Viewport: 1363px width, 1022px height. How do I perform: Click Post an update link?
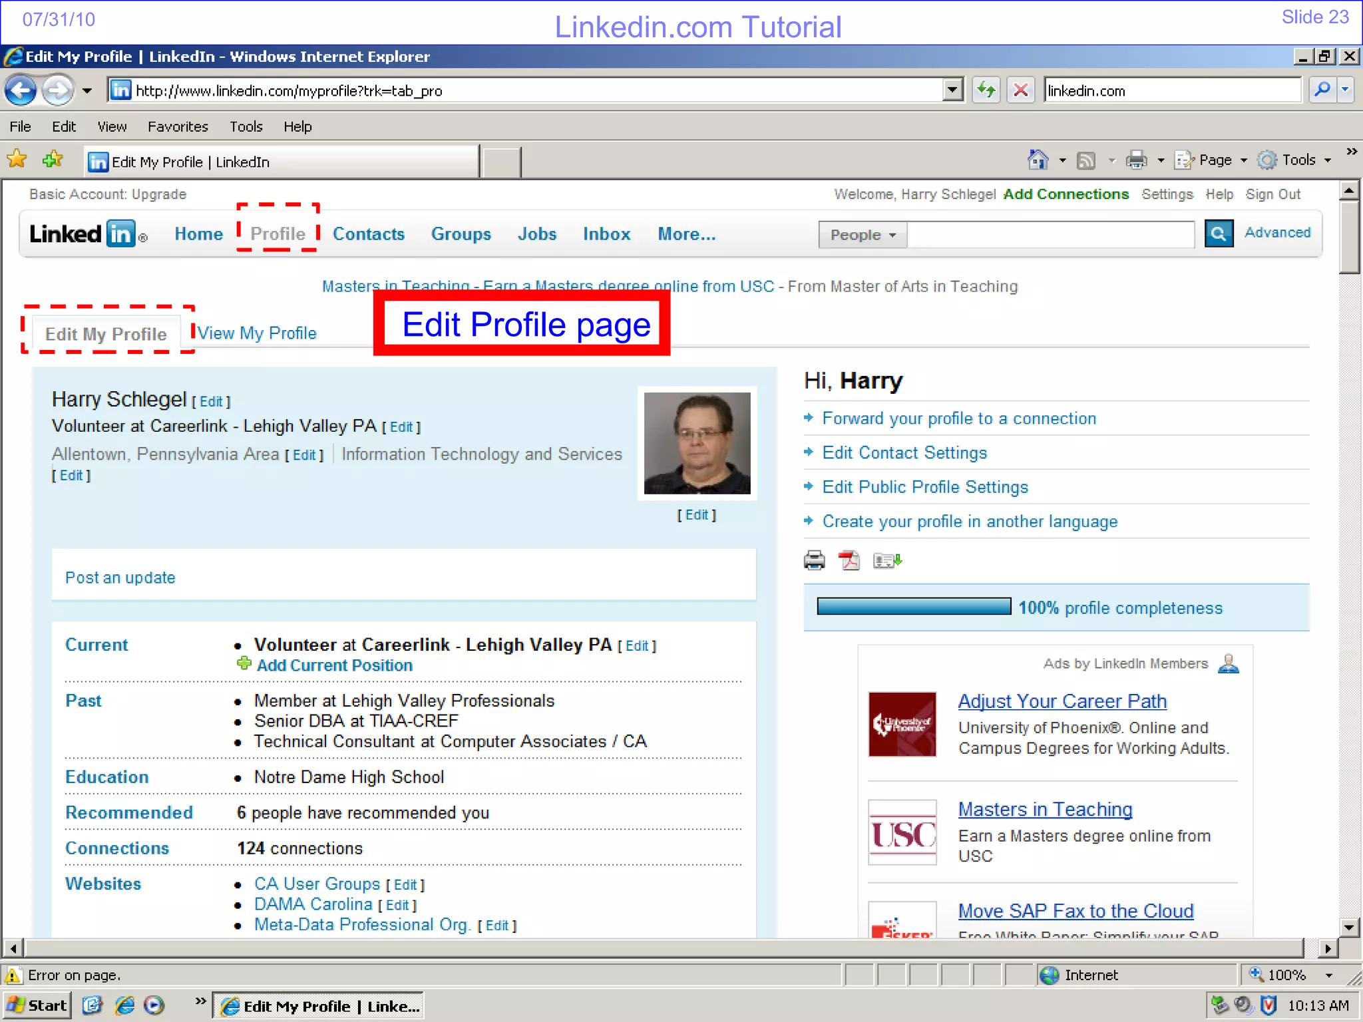[x=120, y=578]
